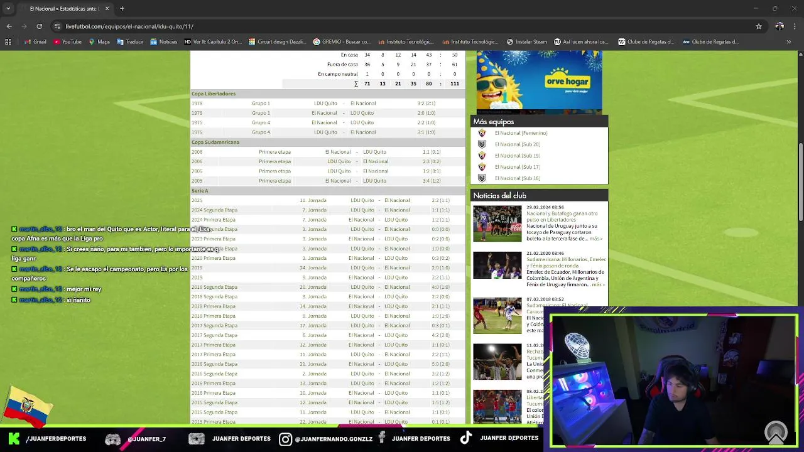Click the 5:0 (2:0) result in 2016 Segunda Etapa
The image size is (804, 452).
point(440,364)
